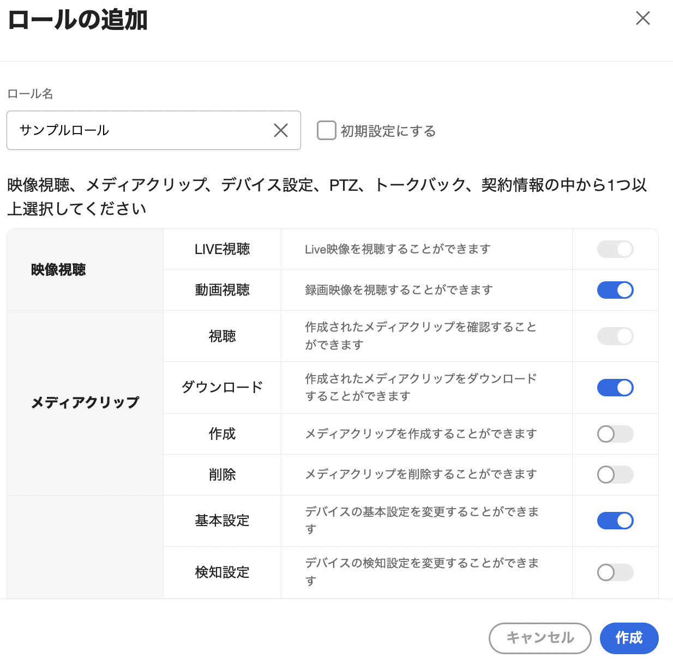Enable the 作成 media clip toggle
This screenshot has width=673, height=664.
point(615,434)
